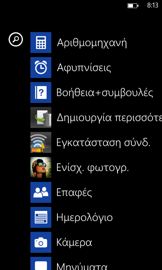The image size is (162, 270).
Task: Open the calculator app icon
Action: [x=41, y=43]
